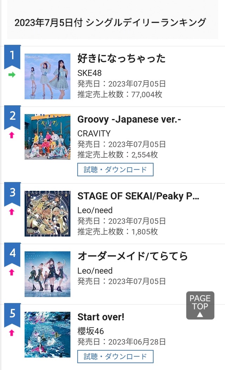Open the Groovy -Japanese ver.- title link

pyautogui.click(x=129, y=119)
